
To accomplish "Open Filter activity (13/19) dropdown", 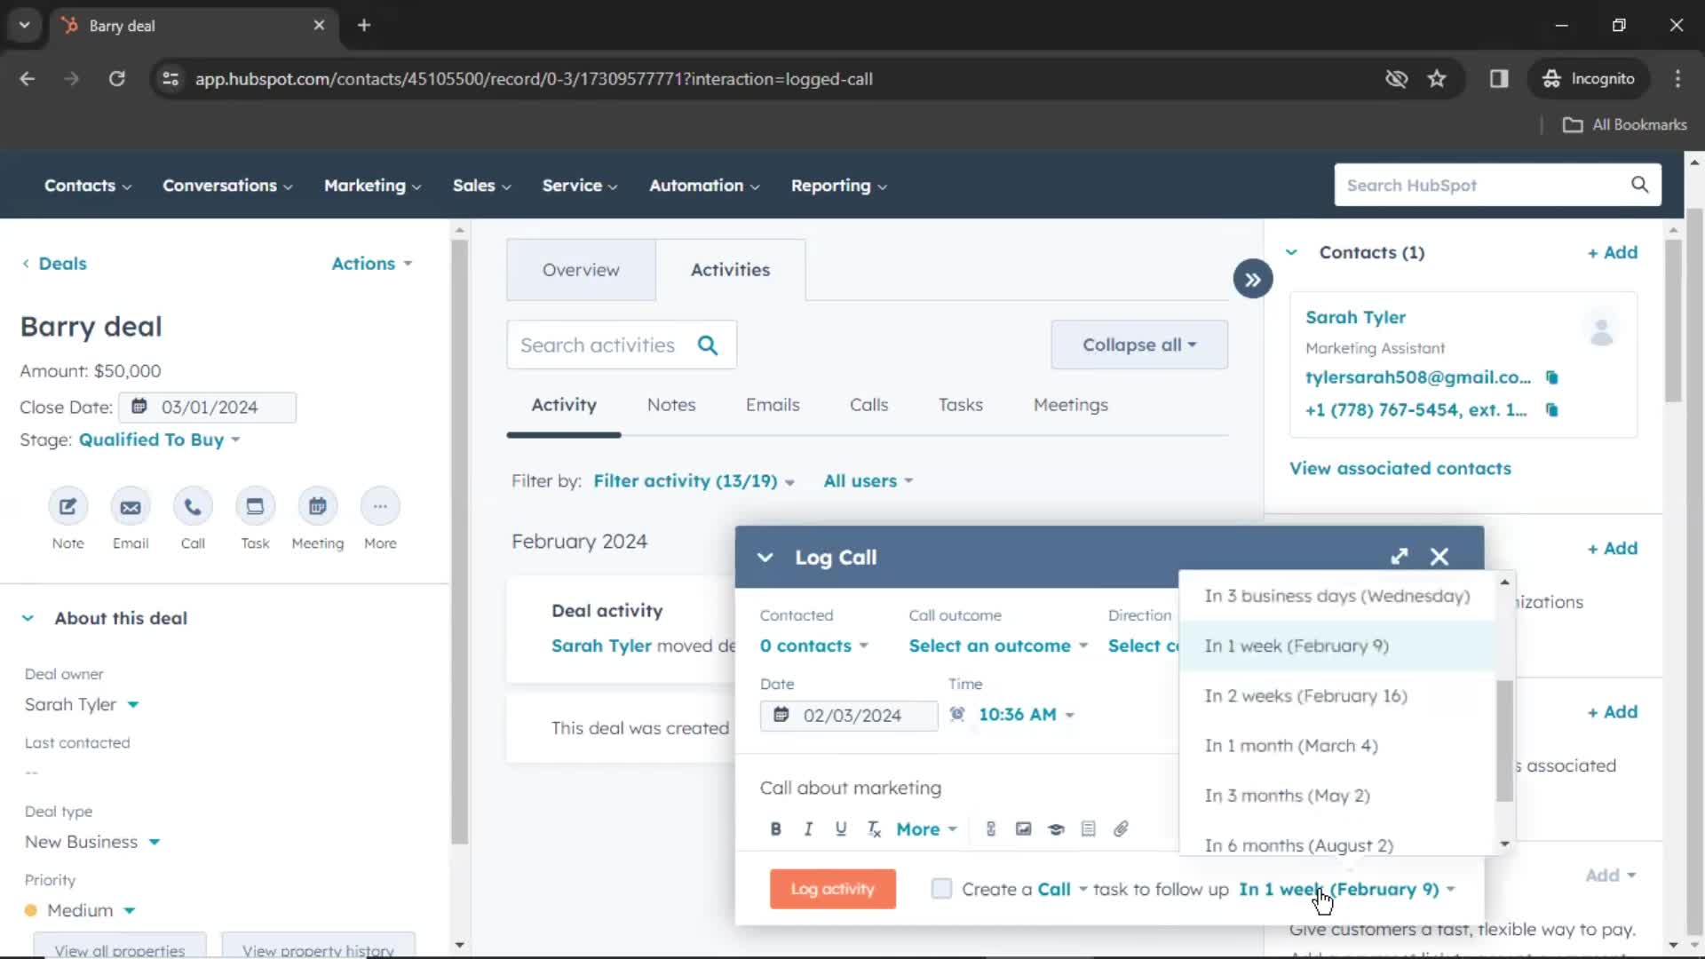I will pyautogui.click(x=694, y=480).
